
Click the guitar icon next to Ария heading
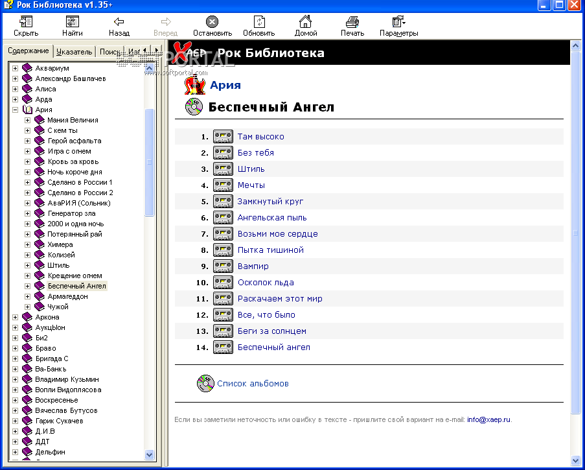tap(195, 85)
